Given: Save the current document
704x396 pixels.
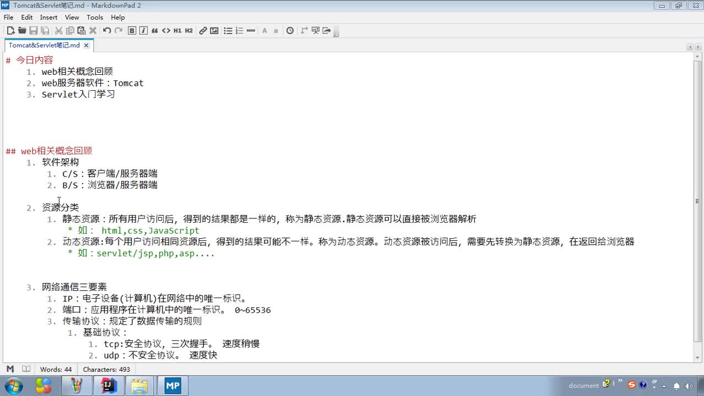Looking at the screenshot, I should 34,31.
